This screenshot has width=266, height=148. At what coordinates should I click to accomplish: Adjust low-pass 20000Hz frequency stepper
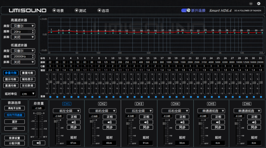pos(33,56)
